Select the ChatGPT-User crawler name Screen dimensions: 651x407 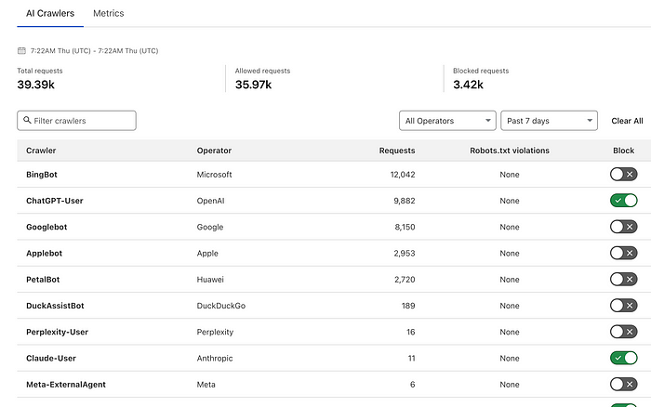pyautogui.click(x=54, y=201)
